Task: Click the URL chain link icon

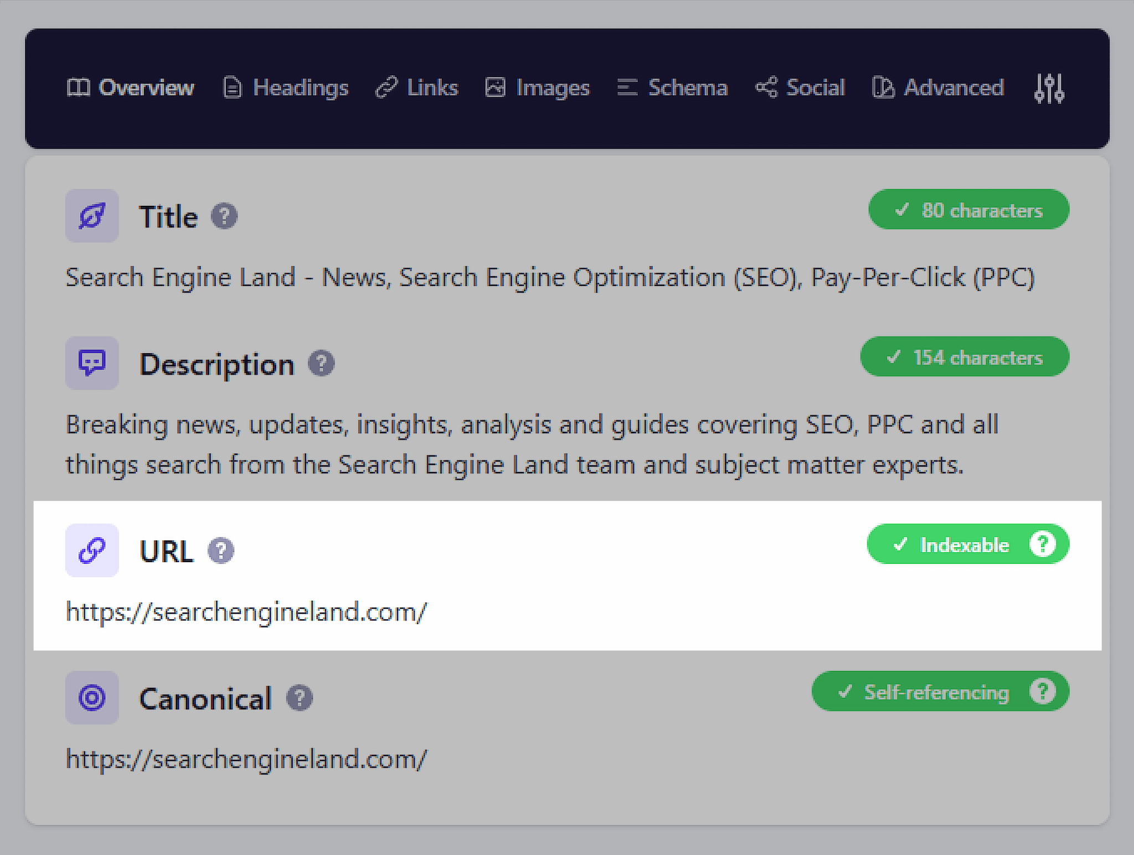Action: click(x=92, y=551)
